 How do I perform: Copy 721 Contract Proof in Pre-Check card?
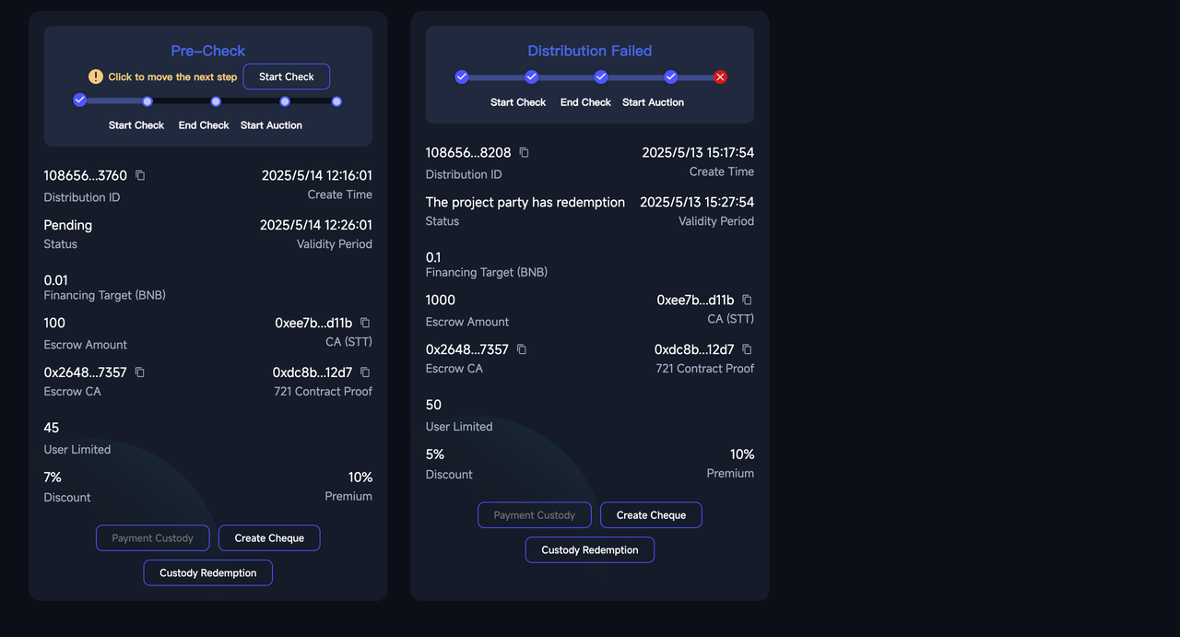(365, 372)
